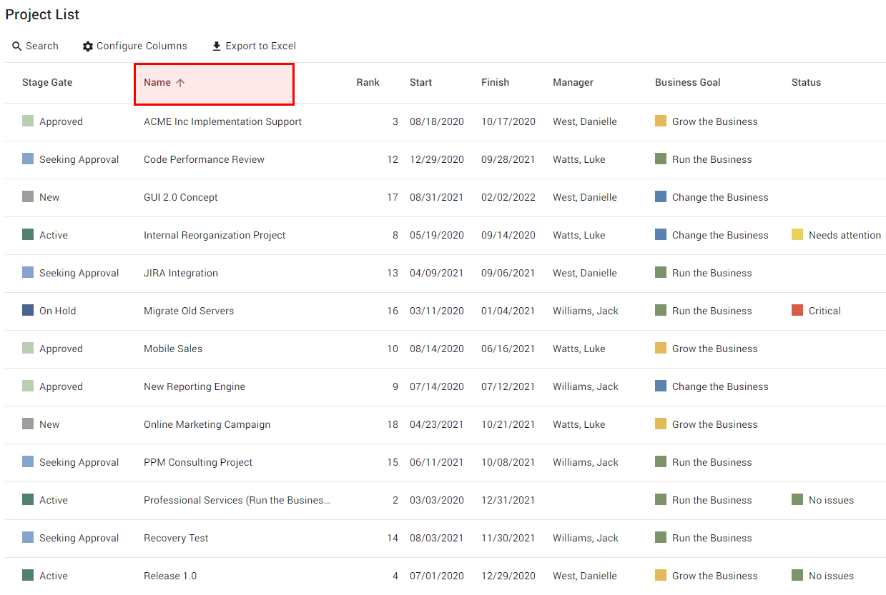The width and height of the screenshot is (886, 595).
Task: Open Recovery Test project
Action: (176, 539)
